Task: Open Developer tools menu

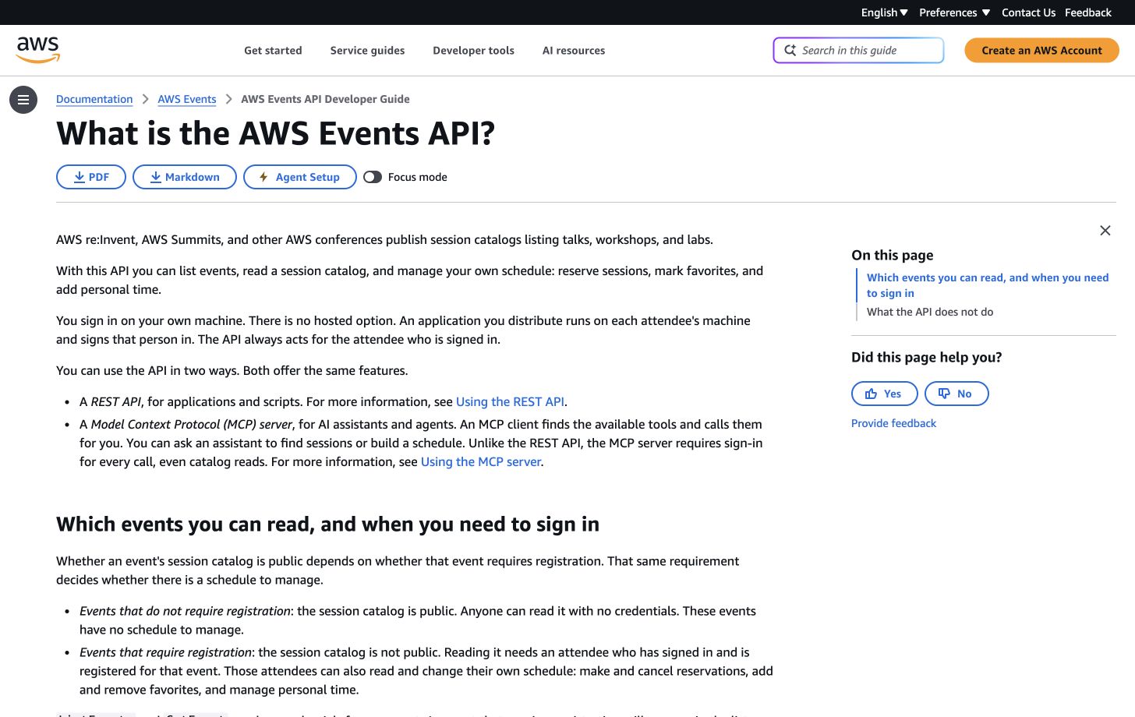Action: click(x=473, y=51)
